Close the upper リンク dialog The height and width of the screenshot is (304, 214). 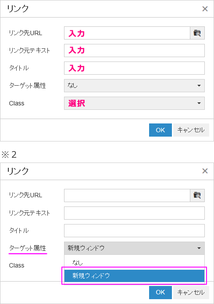(205, 9)
